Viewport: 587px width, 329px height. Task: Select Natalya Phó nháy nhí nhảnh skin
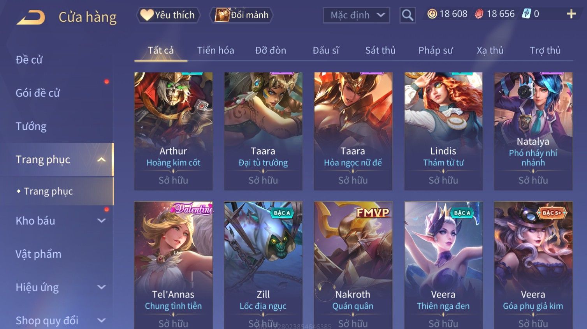pyautogui.click(x=533, y=131)
